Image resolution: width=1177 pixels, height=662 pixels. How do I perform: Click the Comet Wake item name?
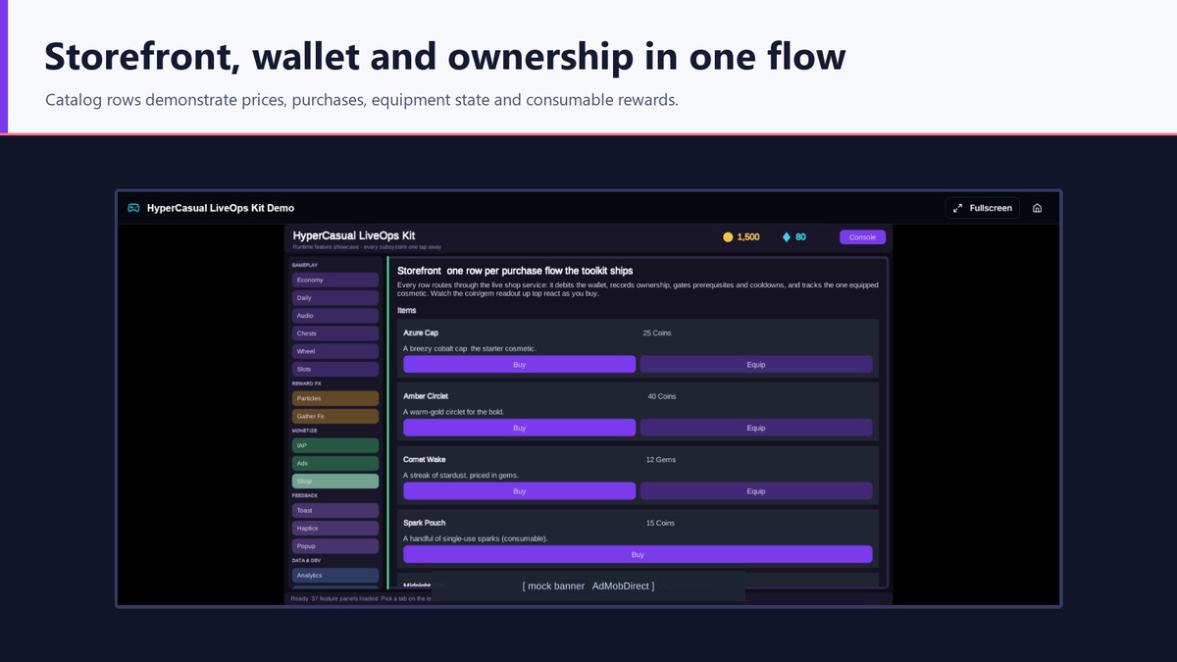(x=425, y=460)
